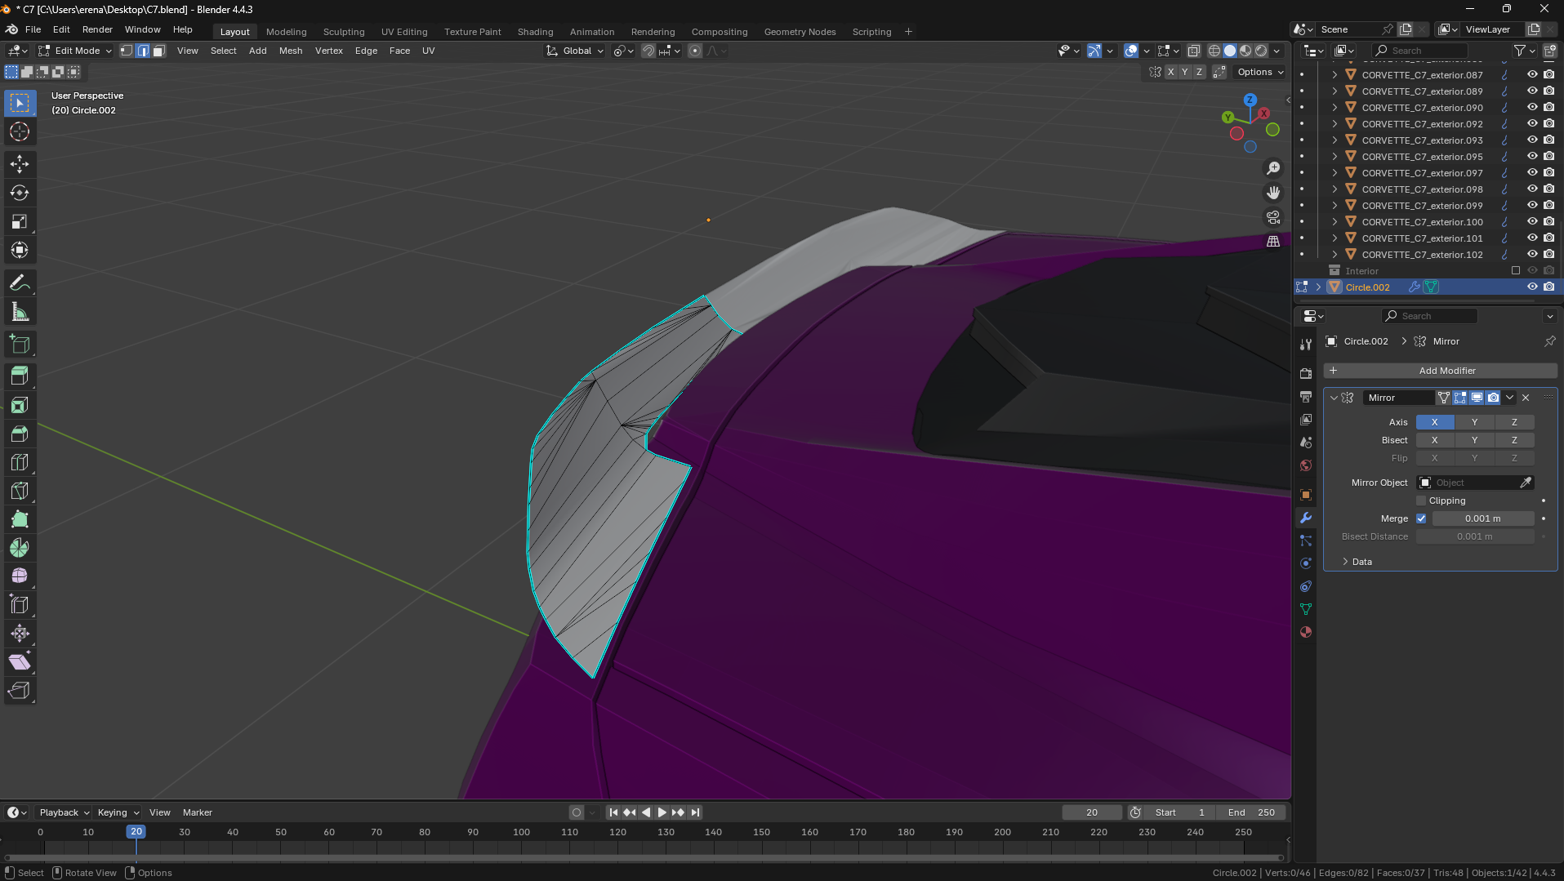Select the Inset Faces tool

coord(20,405)
